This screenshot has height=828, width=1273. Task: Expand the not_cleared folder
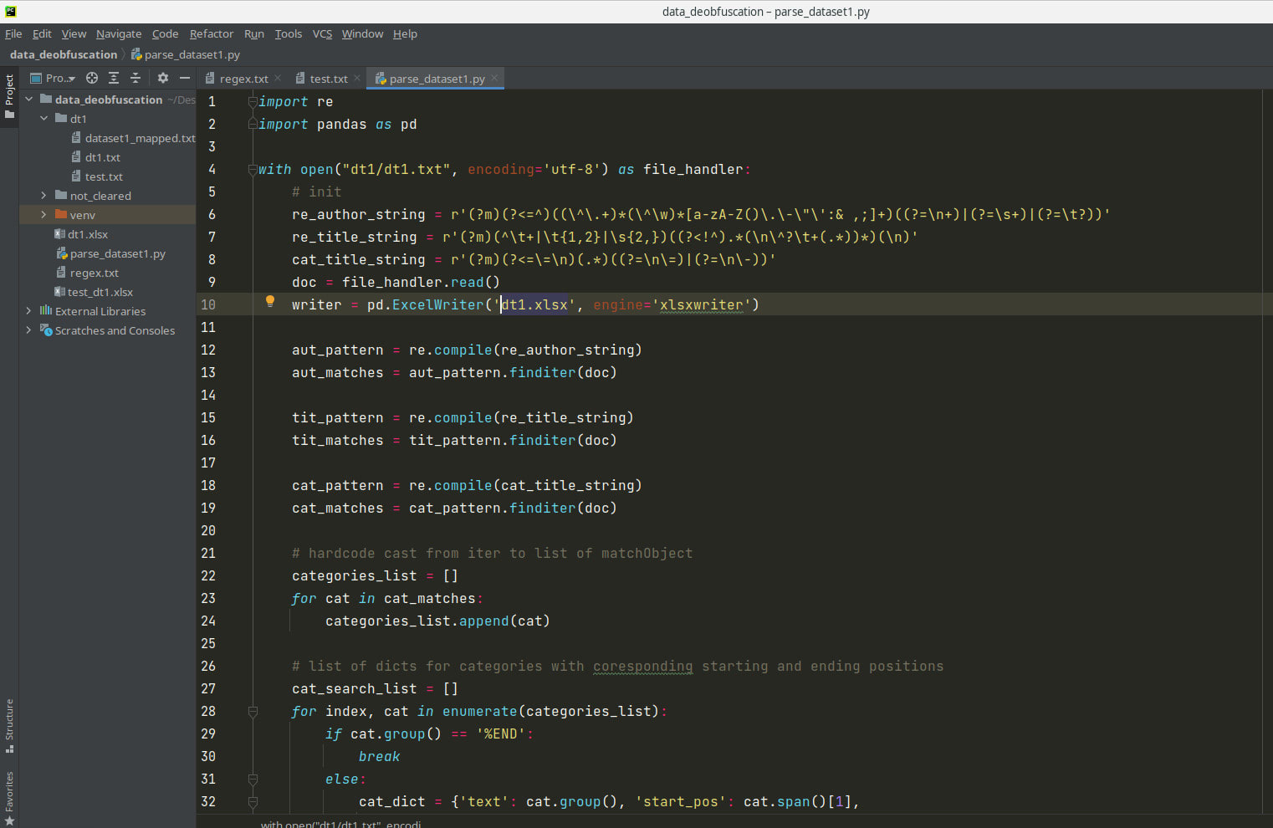[43, 196]
